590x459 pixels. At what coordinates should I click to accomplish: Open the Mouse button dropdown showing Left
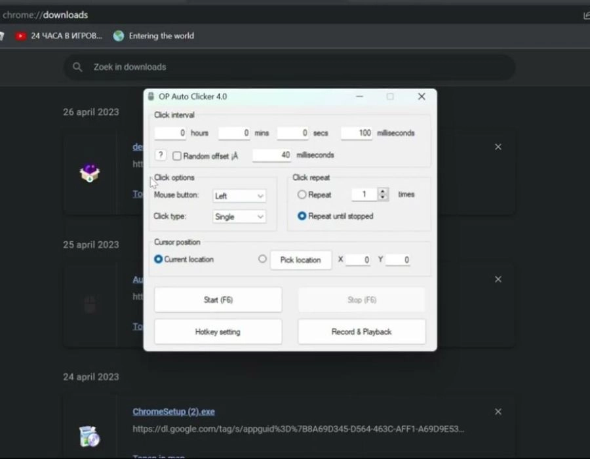pyautogui.click(x=239, y=195)
